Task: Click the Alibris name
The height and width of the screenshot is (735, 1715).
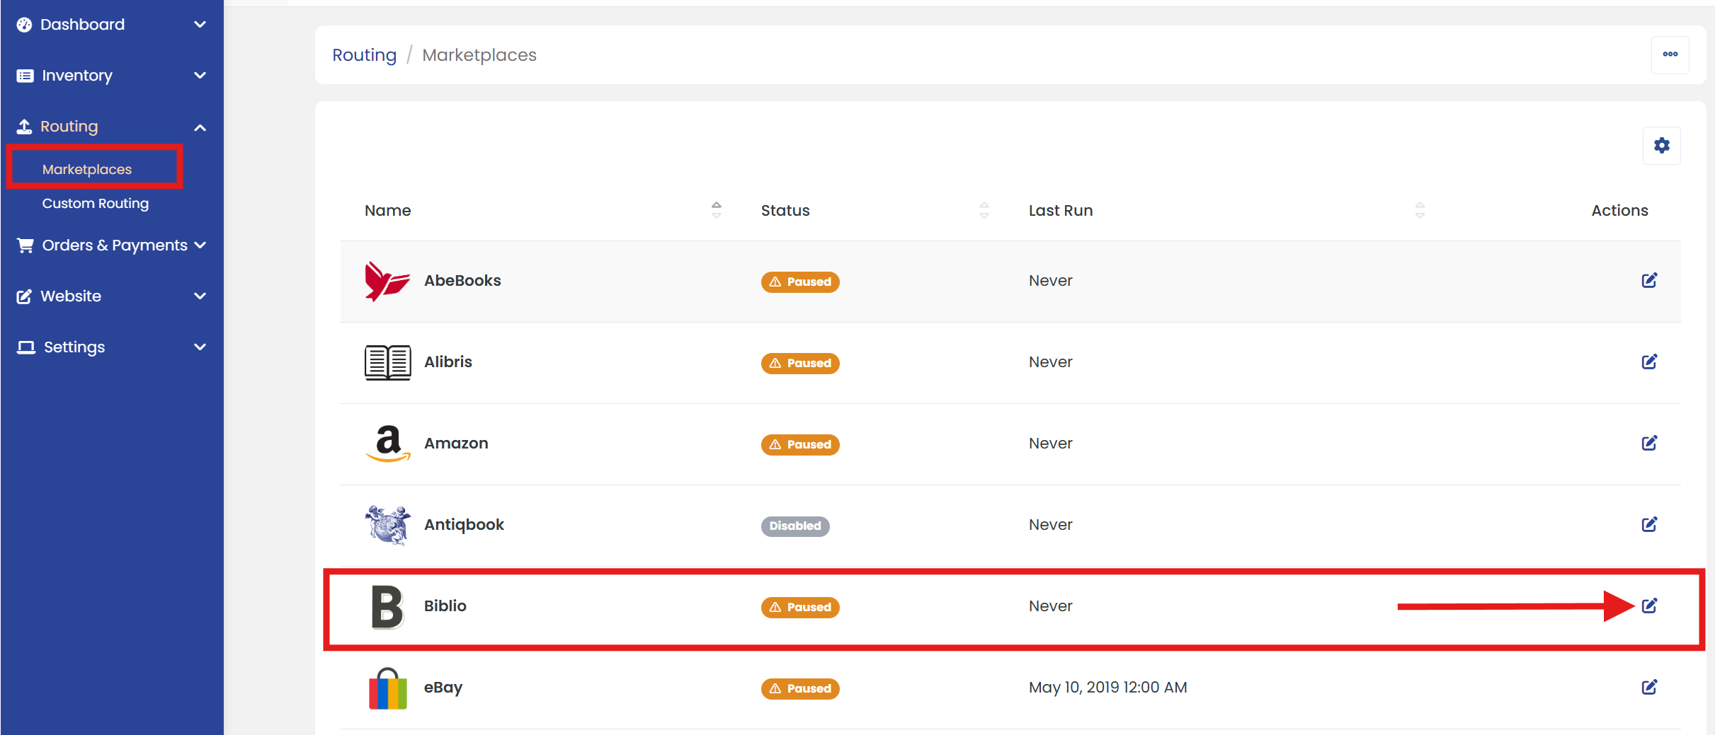Action: point(448,362)
